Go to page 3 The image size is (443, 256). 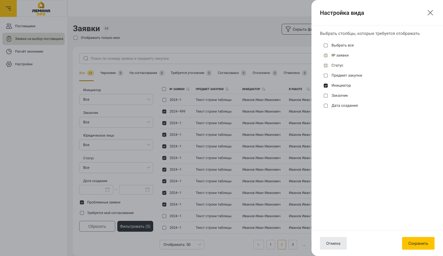pos(293,245)
